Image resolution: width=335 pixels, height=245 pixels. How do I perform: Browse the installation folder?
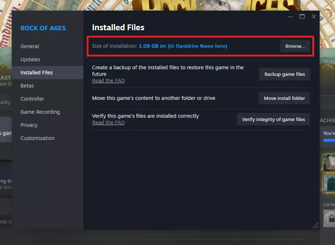tap(295, 46)
